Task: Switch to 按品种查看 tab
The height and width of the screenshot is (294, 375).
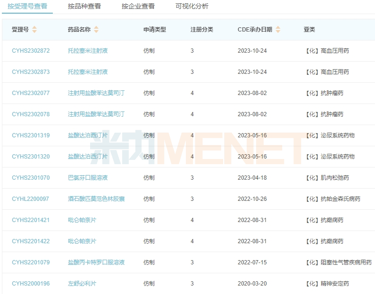Action: click(x=84, y=6)
